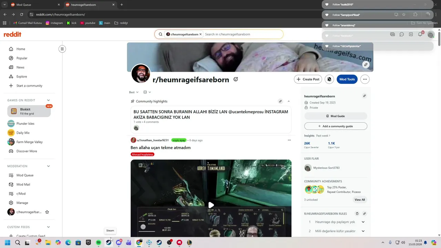The image size is (441, 248).
Task: Open the community more options menu
Action: point(365,79)
